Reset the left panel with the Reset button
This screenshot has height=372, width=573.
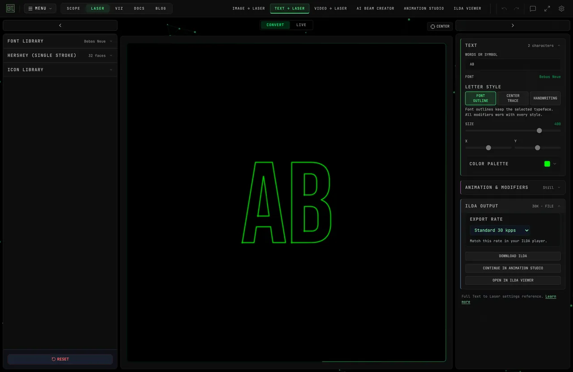coord(60,359)
